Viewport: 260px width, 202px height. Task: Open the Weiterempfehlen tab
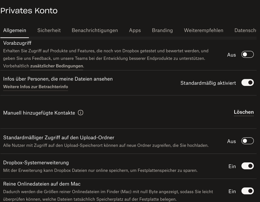tap(203, 30)
